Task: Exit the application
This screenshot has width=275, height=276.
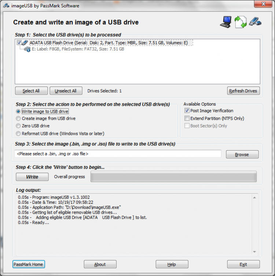Action: [x=243, y=264]
